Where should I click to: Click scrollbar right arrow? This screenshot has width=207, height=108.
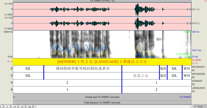pyautogui.click(x=193, y=107)
